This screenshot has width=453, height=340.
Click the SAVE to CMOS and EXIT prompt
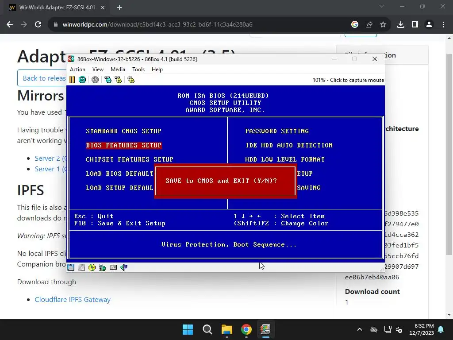221,181
